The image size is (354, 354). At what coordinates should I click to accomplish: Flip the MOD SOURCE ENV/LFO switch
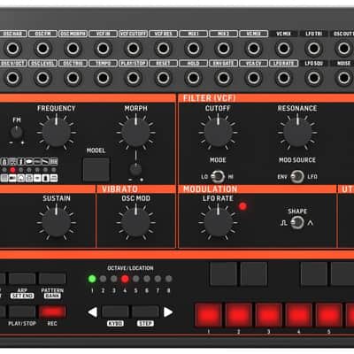(297, 176)
